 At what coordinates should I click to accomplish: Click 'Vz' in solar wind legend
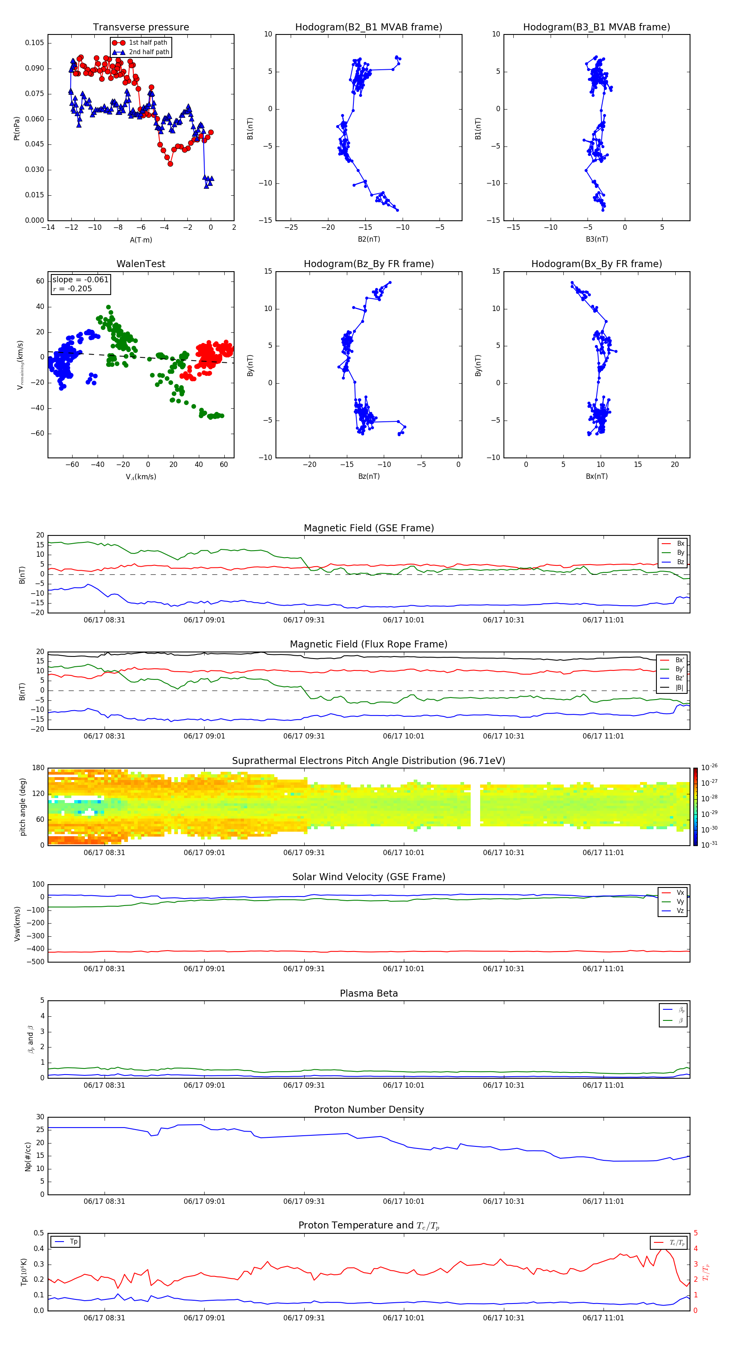[x=673, y=911]
